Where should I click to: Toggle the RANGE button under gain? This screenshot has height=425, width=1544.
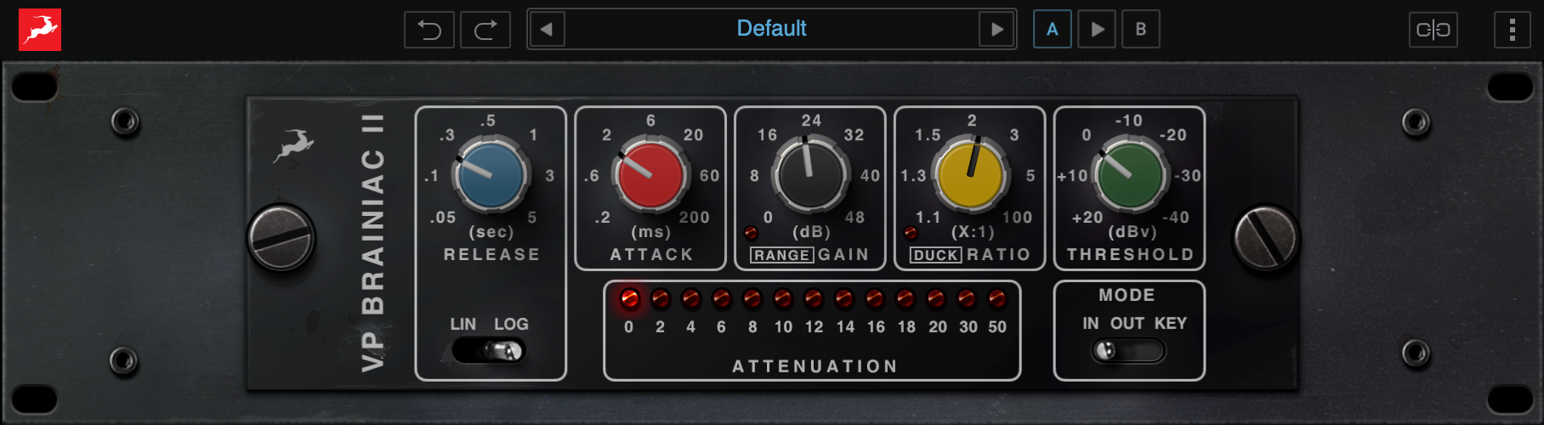781,255
